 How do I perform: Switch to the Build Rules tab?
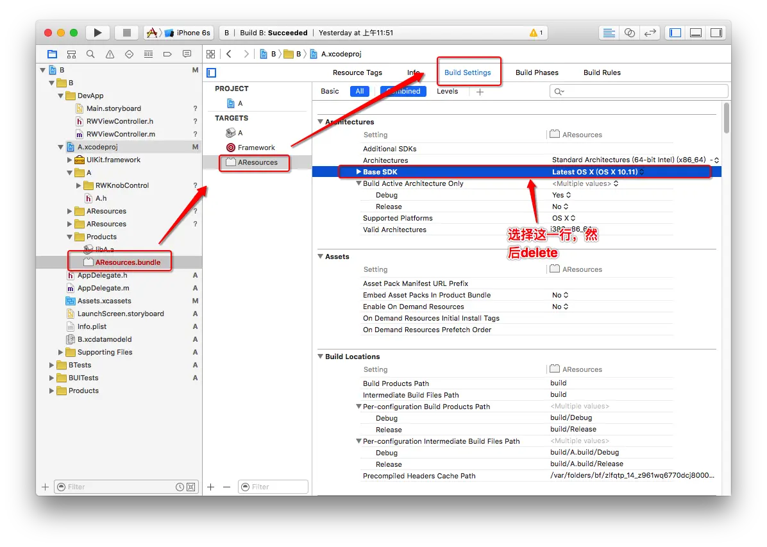(602, 72)
